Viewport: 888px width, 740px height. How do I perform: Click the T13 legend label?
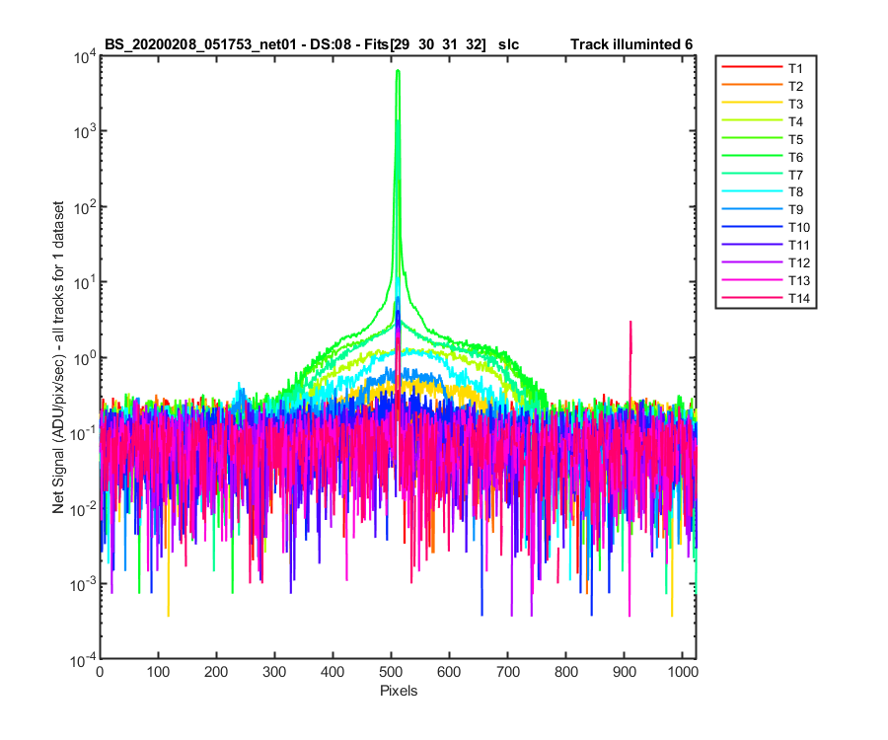[798, 281]
